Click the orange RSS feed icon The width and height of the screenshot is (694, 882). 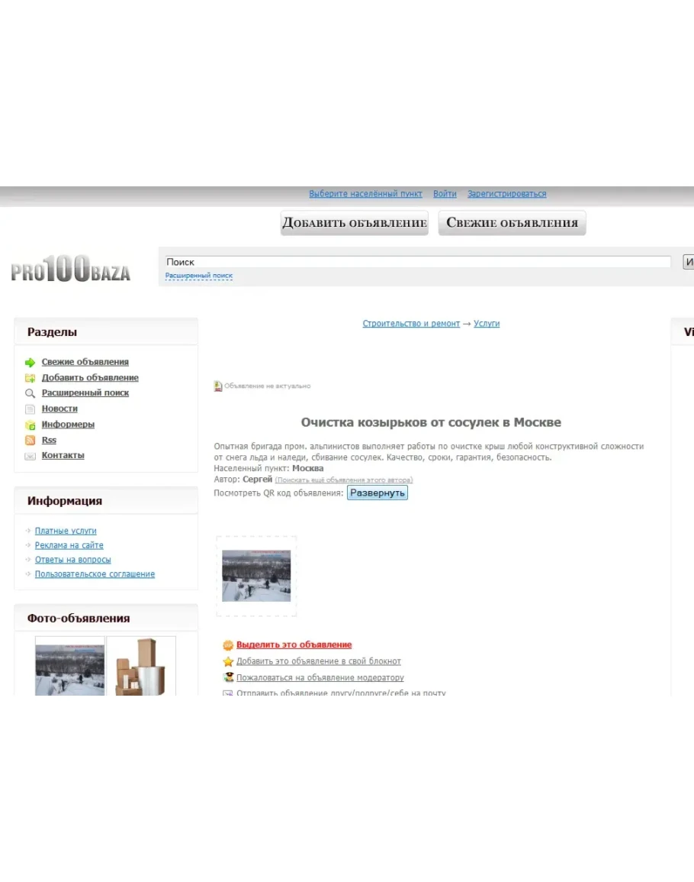click(31, 441)
